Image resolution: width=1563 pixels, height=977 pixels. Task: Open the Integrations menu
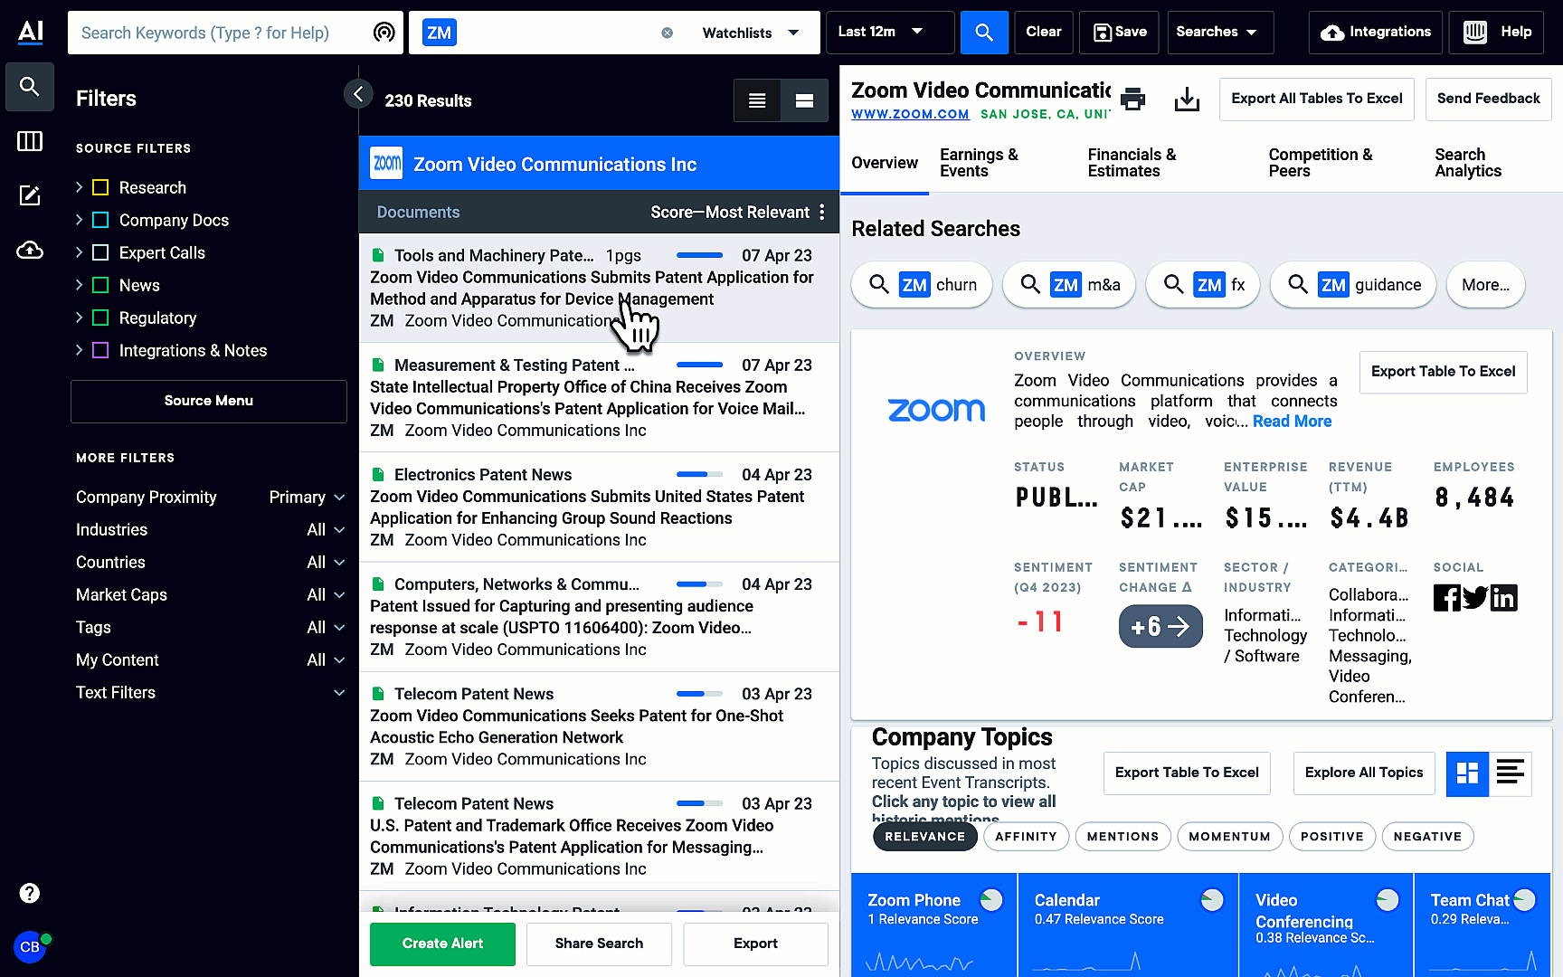click(x=1375, y=33)
